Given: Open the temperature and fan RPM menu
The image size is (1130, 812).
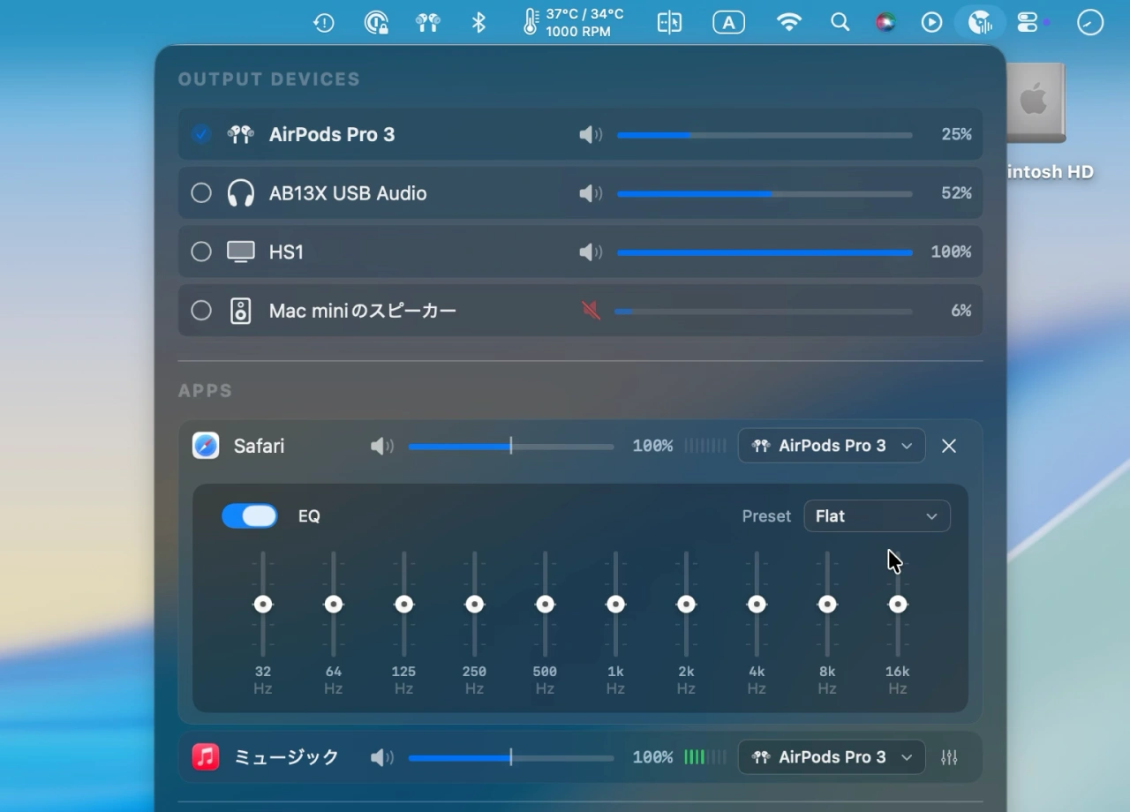Looking at the screenshot, I should pos(573,23).
